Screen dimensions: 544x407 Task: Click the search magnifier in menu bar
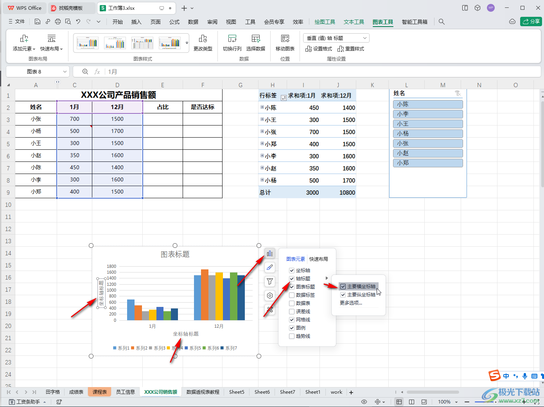pyautogui.click(x=442, y=22)
